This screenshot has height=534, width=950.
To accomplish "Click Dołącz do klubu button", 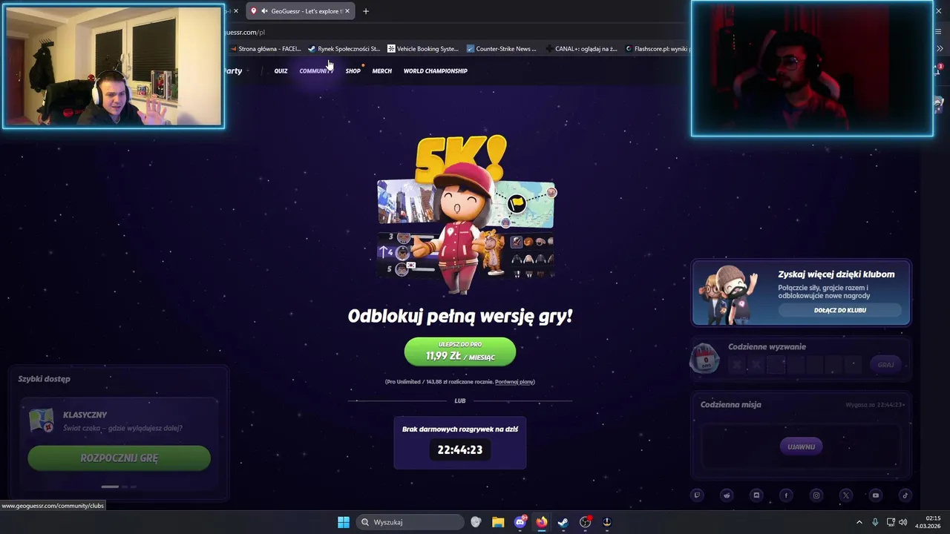I will click(x=840, y=310).
